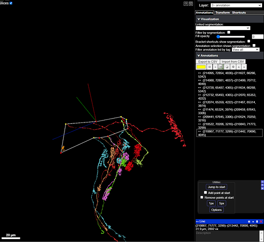264x242 pixels.
Task: Open the Shortcuts tab
Action: (239, 13)
